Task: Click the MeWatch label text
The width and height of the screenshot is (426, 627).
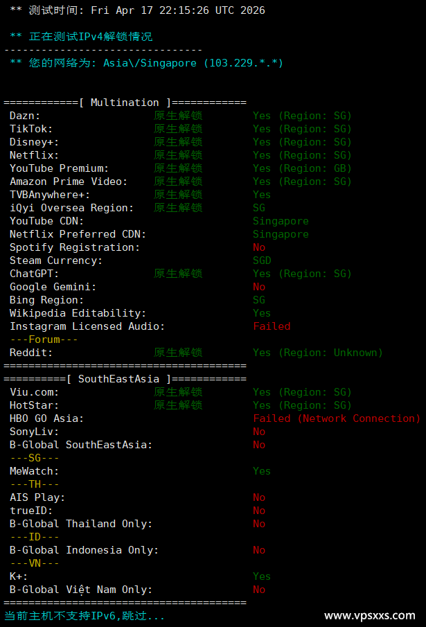Action: [34, 471]
